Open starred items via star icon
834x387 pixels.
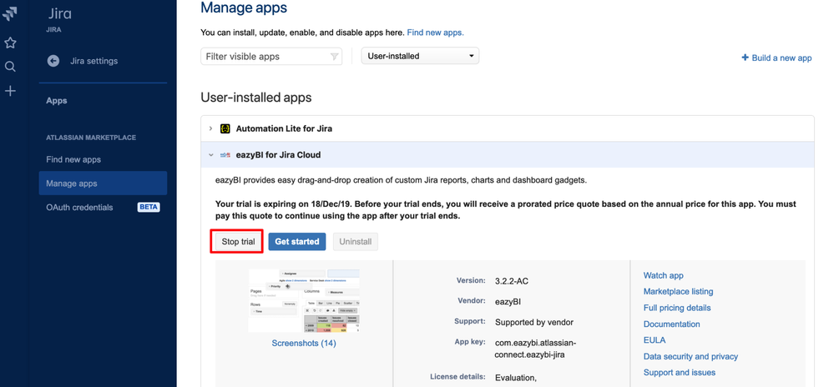coord(10,43)
